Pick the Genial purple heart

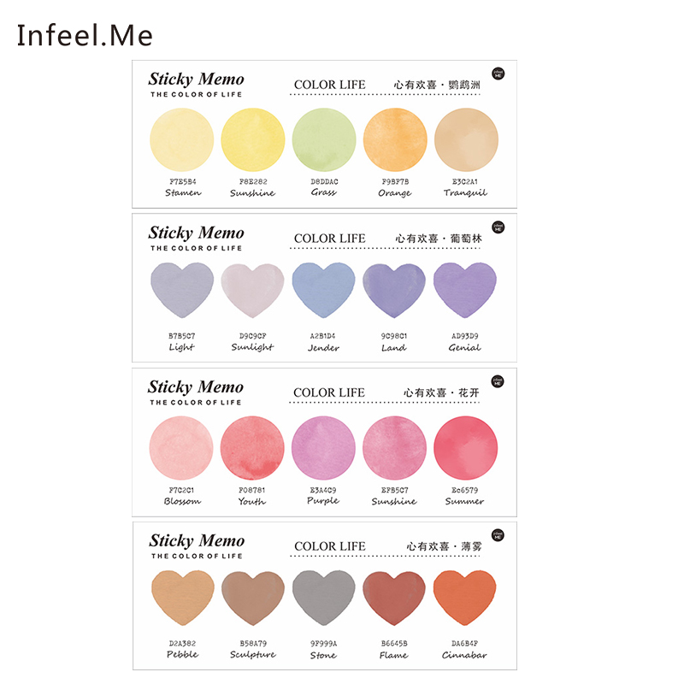tap(465, 289)
